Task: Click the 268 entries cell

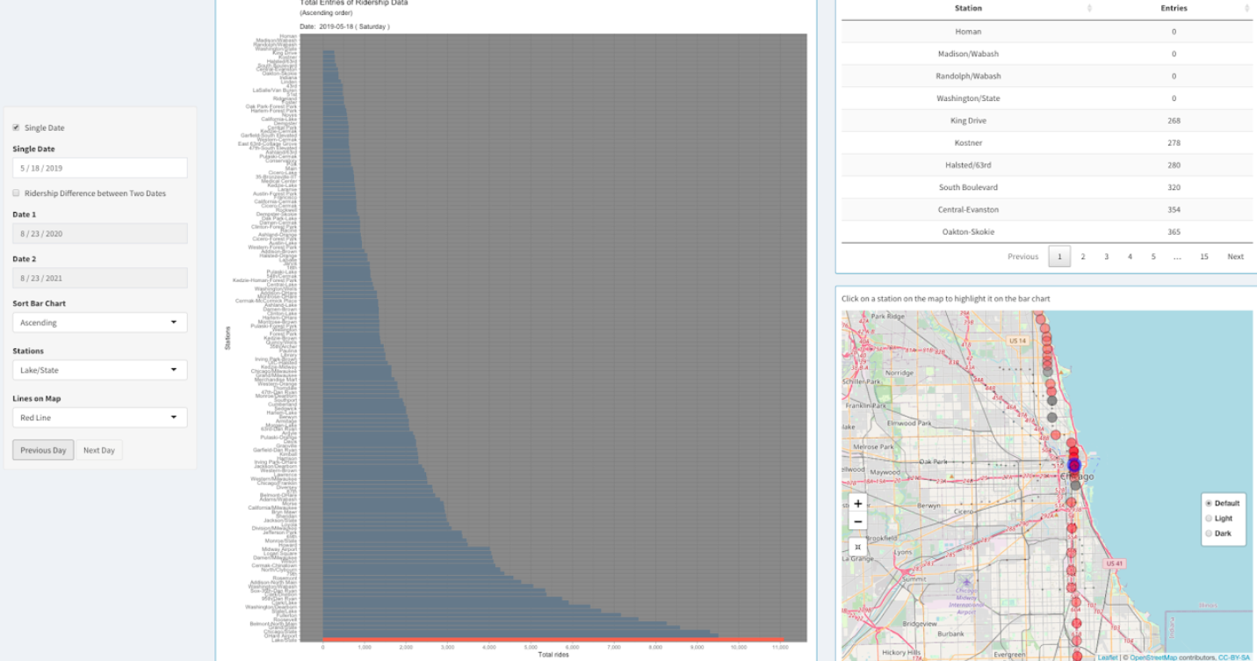Action: point(1174,120)
